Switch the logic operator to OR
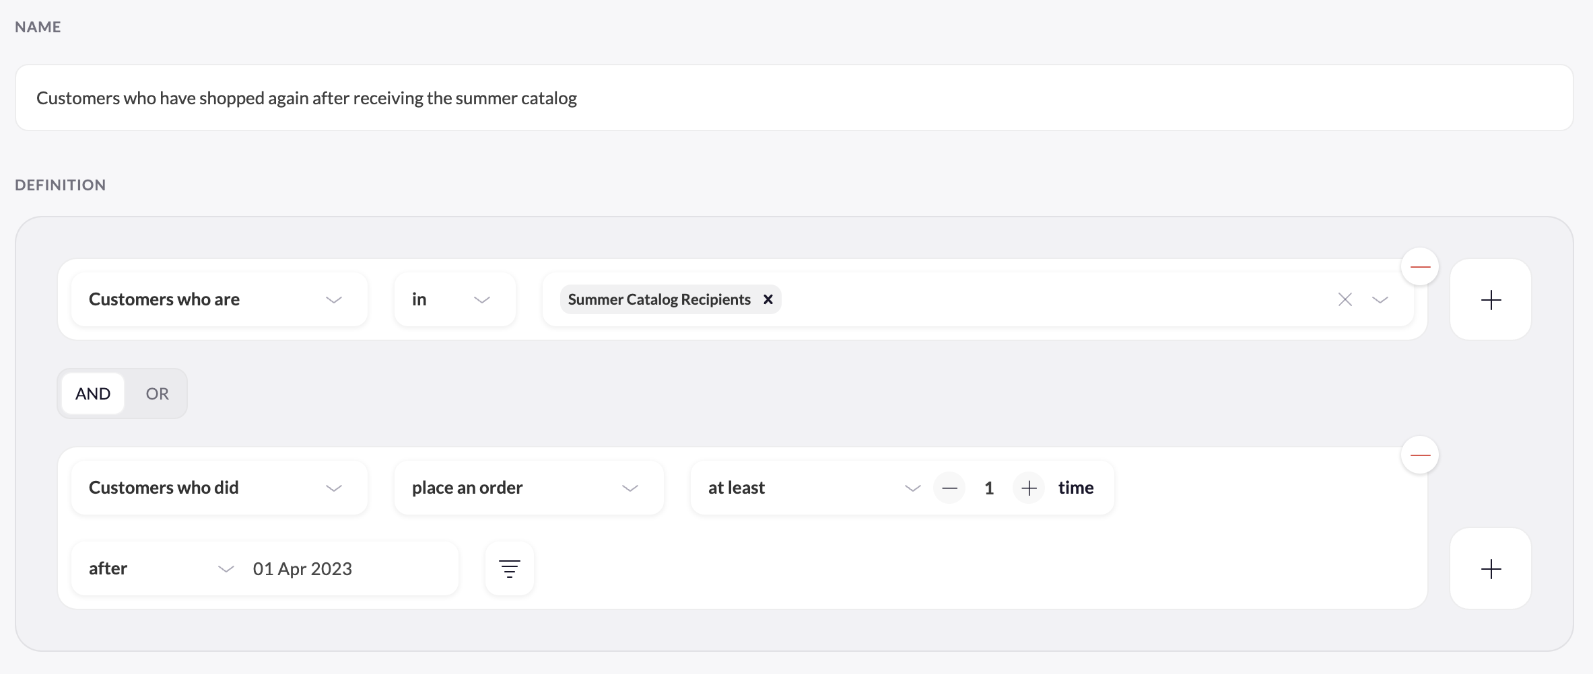The height and width of the screenshot is (674, 1593). (x=157, y=394)
